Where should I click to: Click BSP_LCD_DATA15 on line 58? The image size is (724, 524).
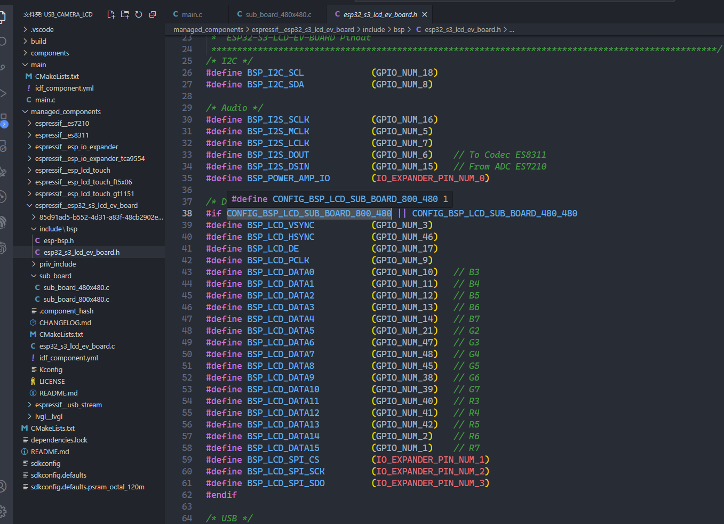(283, 448)
